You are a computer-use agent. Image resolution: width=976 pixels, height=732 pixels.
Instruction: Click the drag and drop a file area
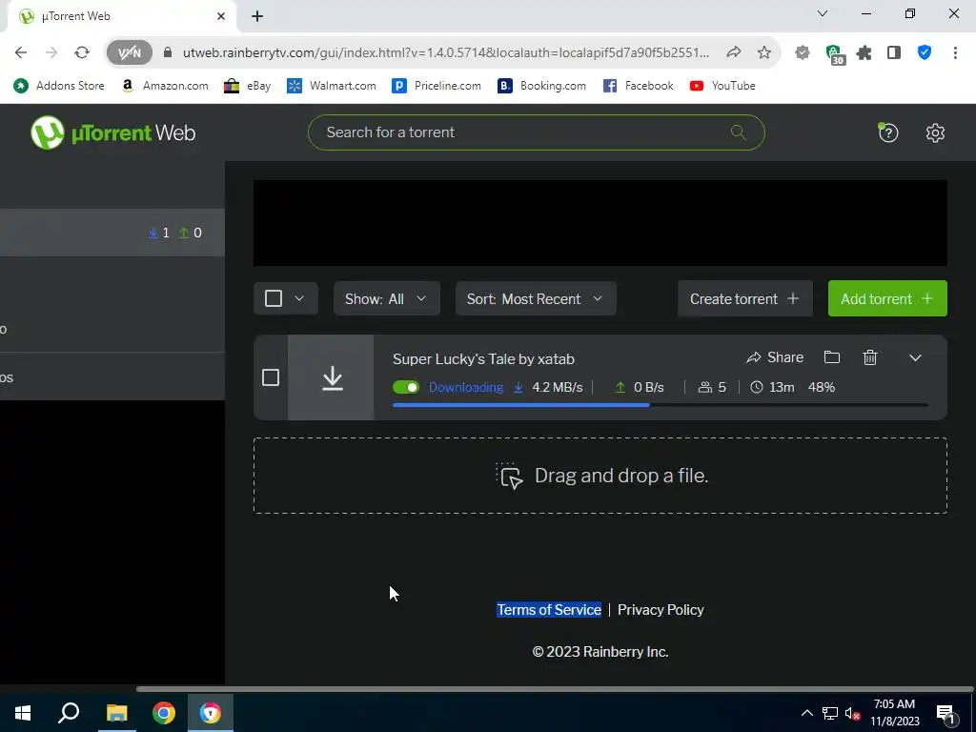pyautogui.click(x=600, y=476)
